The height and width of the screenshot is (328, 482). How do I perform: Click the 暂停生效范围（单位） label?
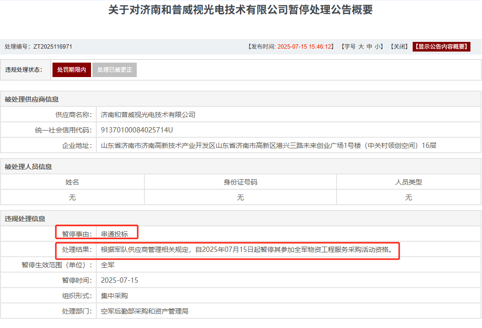coord(57,265)
